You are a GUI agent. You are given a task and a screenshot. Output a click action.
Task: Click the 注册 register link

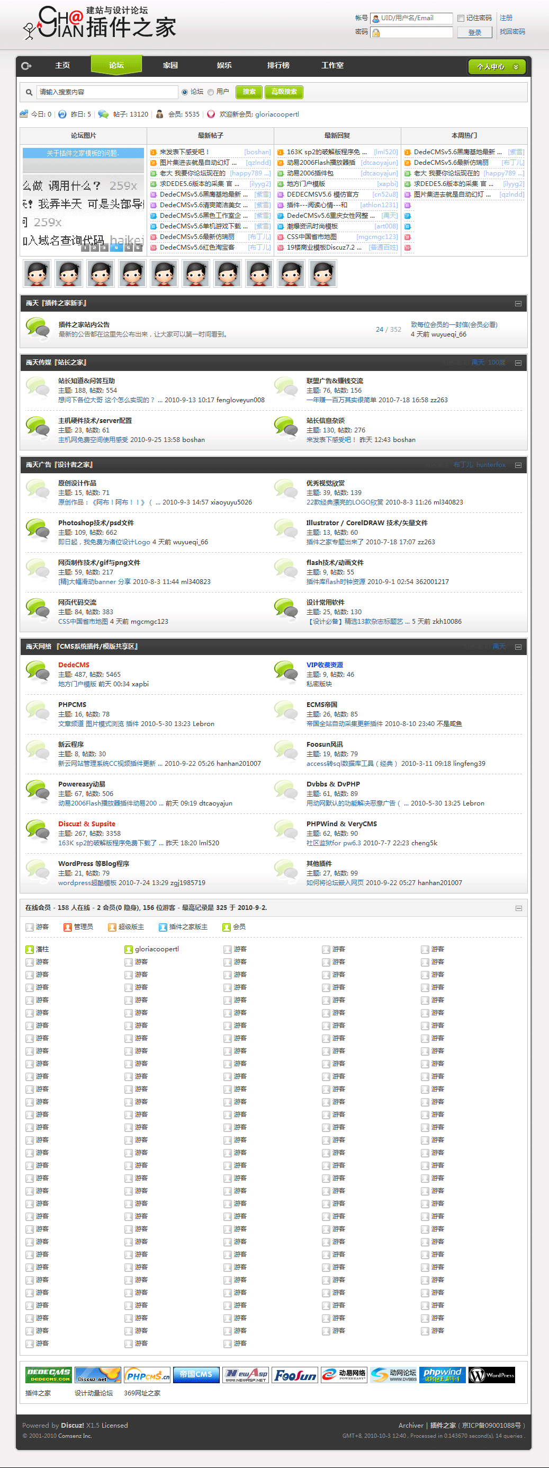tap(506, 18)
